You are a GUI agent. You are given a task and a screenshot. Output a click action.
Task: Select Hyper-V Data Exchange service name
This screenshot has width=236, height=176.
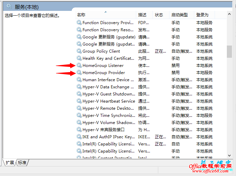point(108,87)
